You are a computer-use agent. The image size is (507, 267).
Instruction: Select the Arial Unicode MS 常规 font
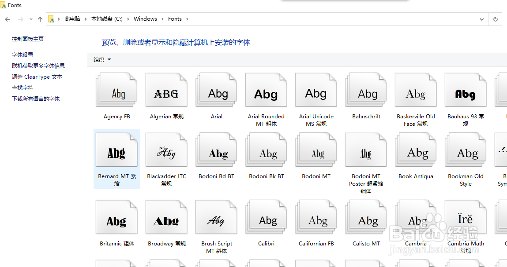pos(316,90)
